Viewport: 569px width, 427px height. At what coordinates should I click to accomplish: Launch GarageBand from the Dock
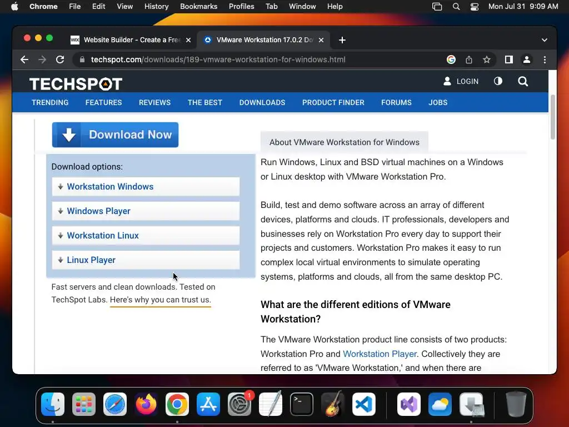[x=333, y=404]
